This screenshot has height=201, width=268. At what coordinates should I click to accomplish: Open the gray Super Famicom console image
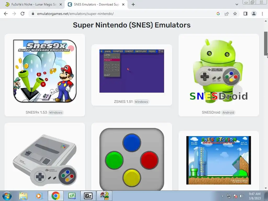(x=45, y=160)
